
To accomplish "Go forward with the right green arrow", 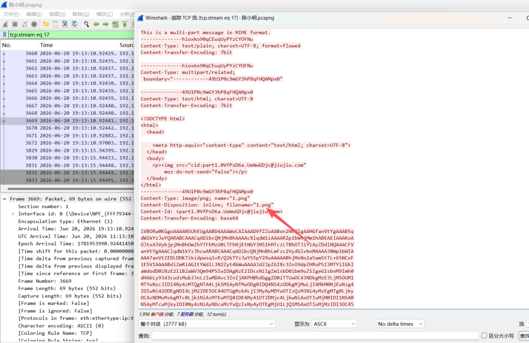I will (105, 24).
